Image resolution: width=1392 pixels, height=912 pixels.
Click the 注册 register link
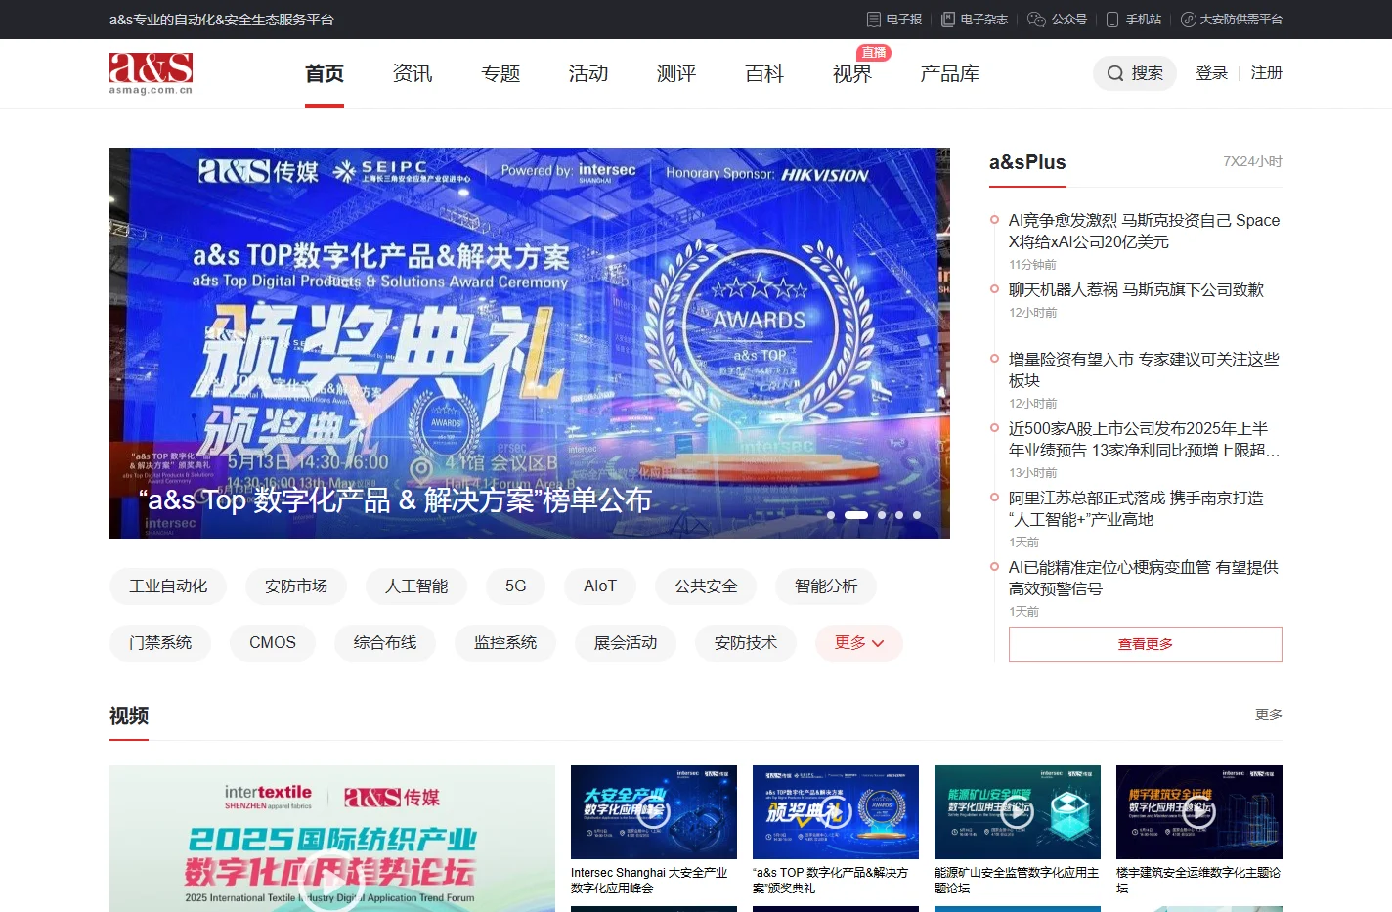(1267, 73)
